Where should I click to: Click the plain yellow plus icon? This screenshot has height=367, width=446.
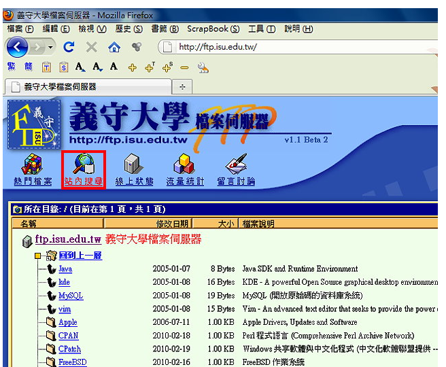point(133,68)
